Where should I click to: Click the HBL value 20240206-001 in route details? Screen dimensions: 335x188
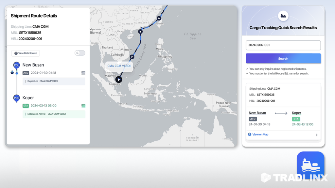[x=30, y=39]
